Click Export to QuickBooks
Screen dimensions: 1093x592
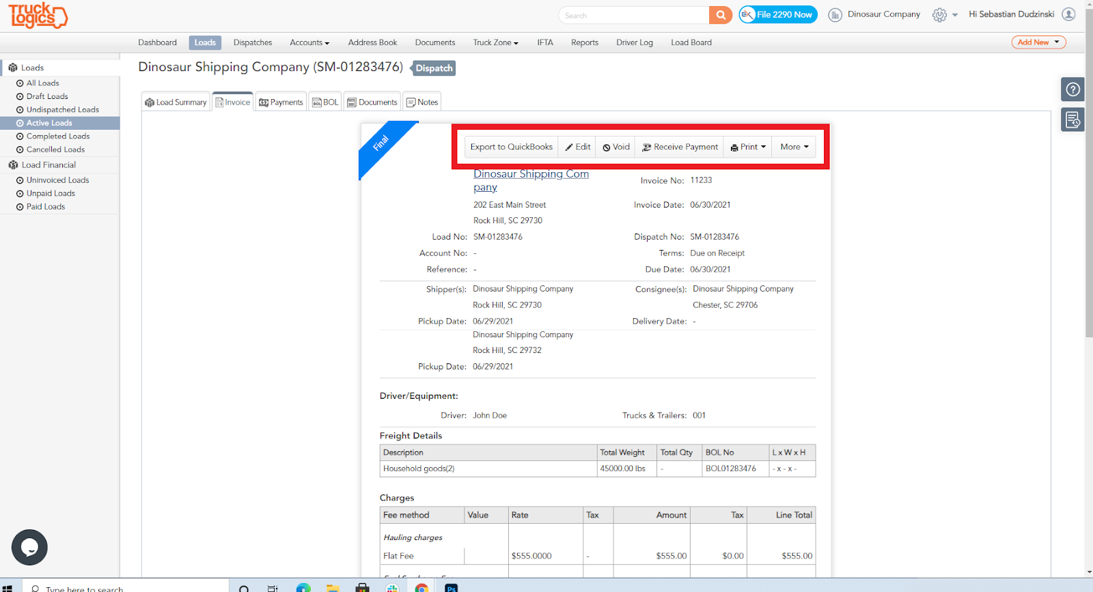512,147
